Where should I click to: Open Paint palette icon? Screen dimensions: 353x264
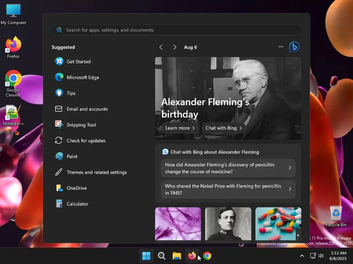click(59, 156)
